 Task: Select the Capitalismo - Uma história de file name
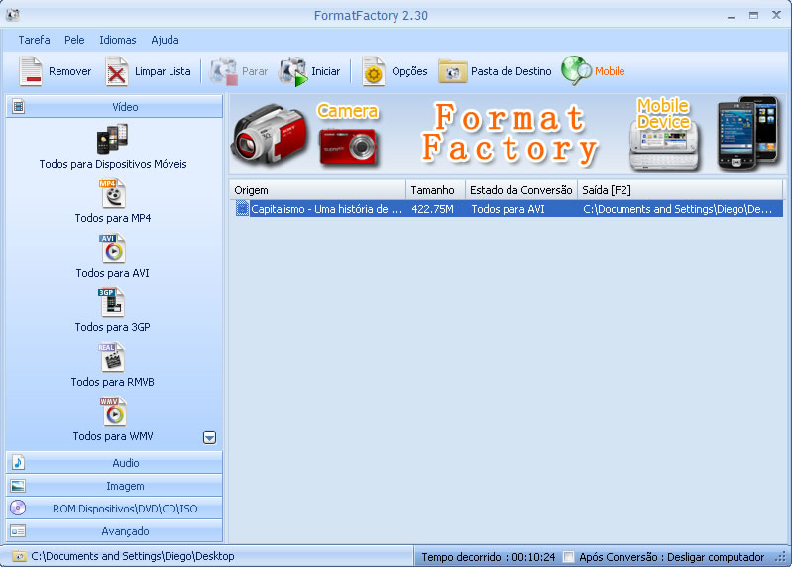click(x=327, y=209)
